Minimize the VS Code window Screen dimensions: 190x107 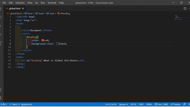[173, 3]
